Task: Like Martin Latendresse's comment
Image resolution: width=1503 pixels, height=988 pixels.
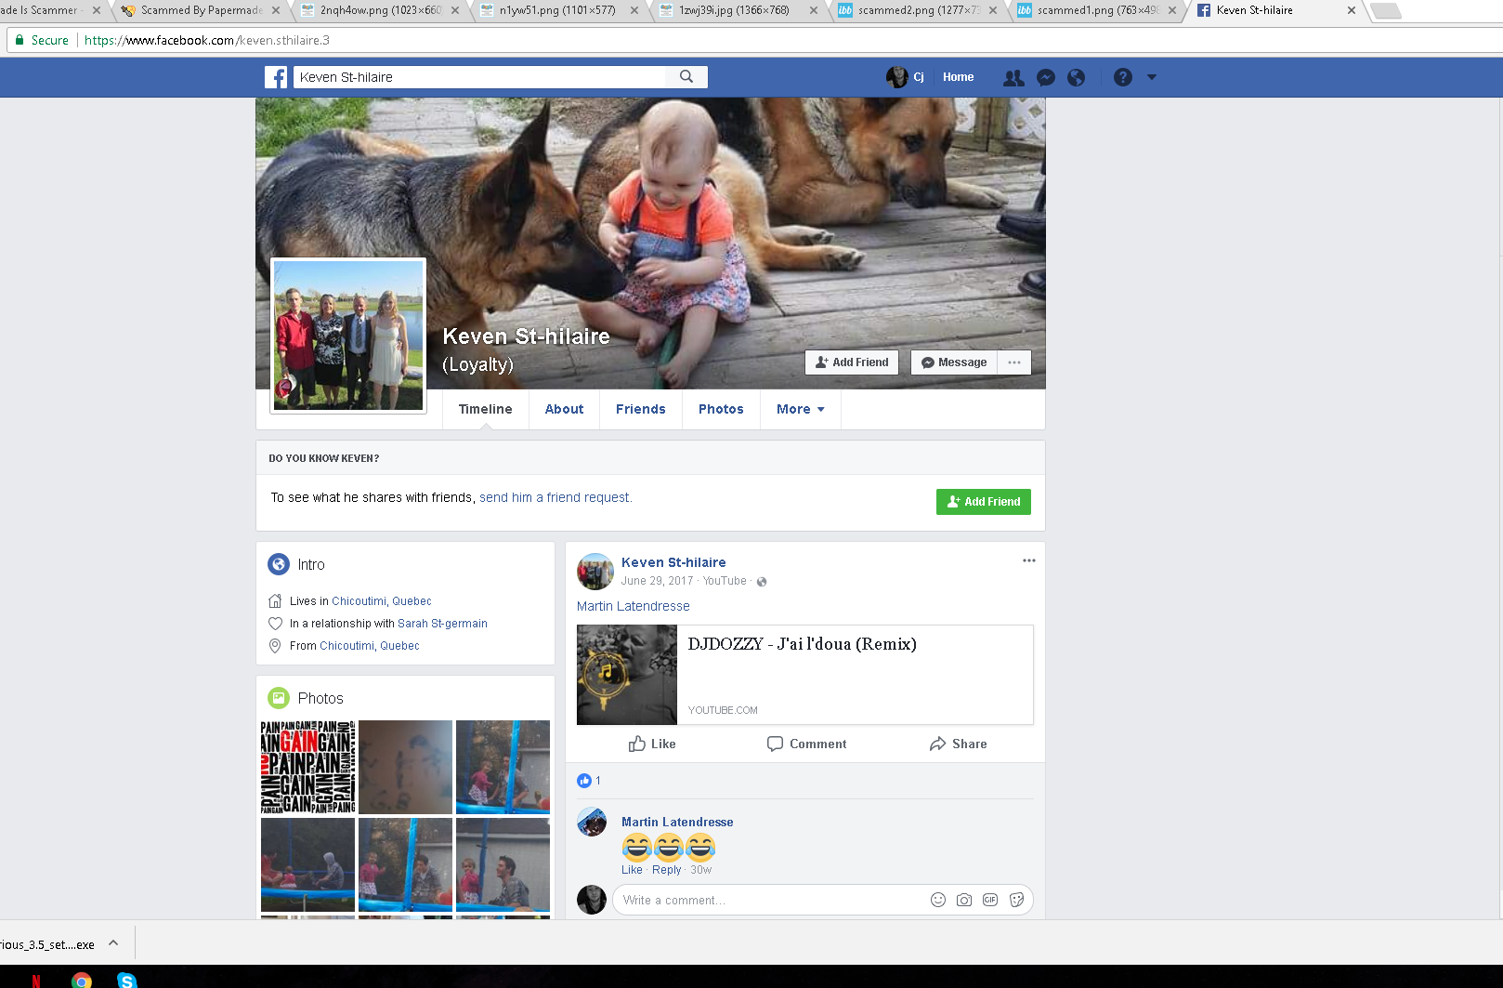Action: [x=632, y=870]
